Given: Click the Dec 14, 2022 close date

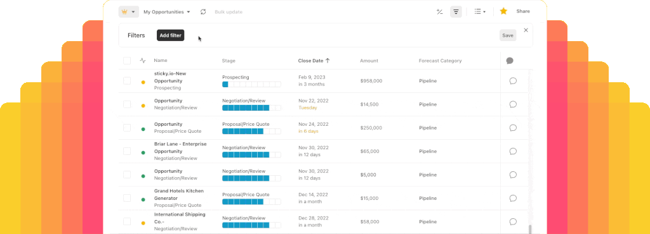Looking at the screenshot, I should 314,194.
